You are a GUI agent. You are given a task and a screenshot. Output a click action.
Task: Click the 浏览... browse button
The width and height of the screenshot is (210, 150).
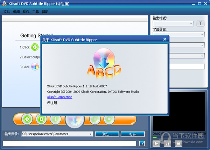(x=107, y=134)
